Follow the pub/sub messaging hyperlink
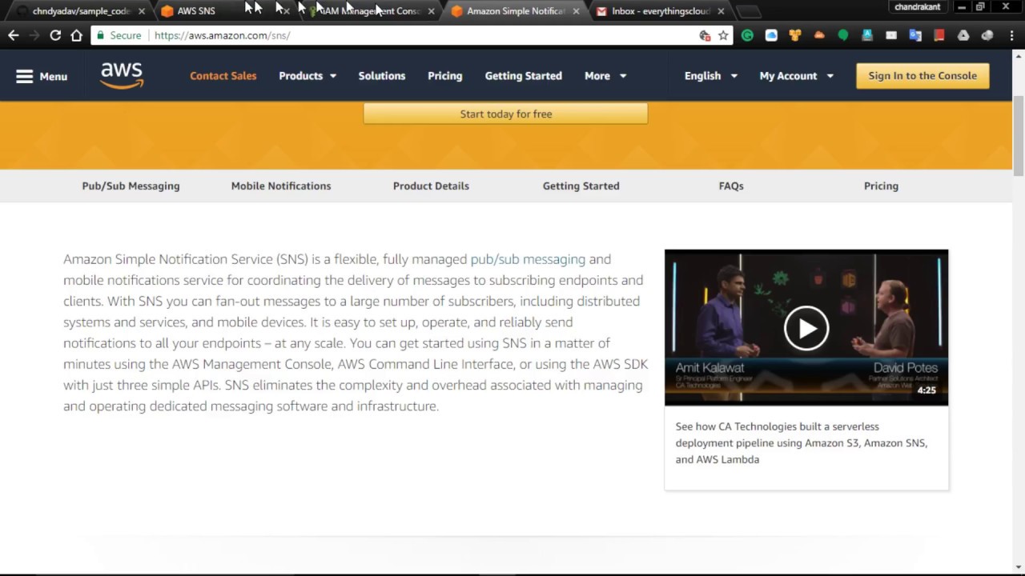The image size is (1025, 576). (528, 259)
